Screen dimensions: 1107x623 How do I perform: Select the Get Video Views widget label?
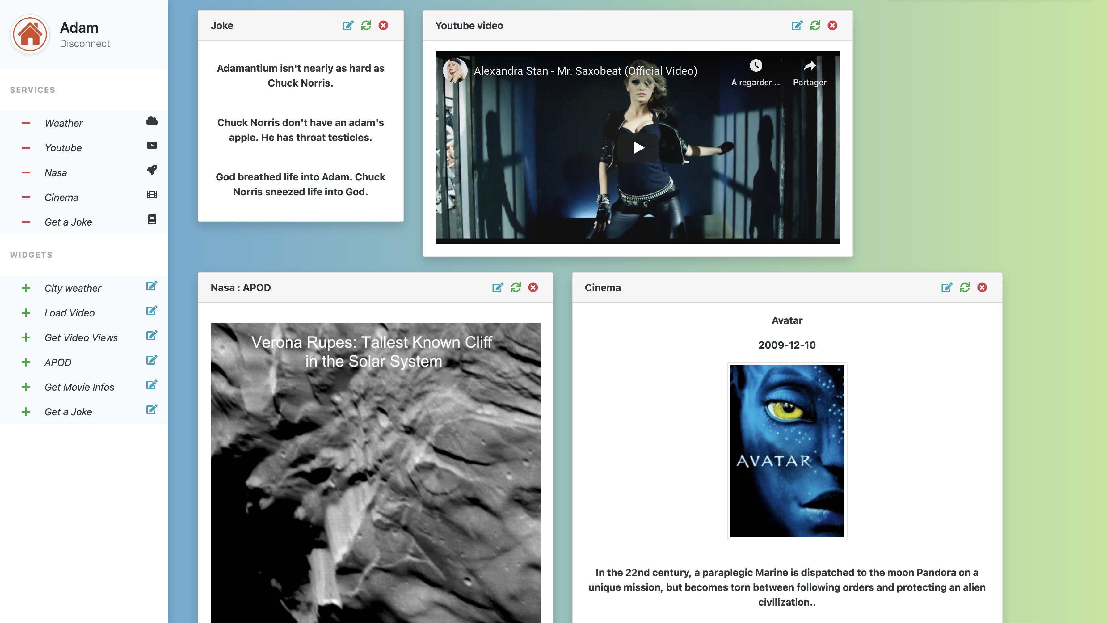pyautogui.click(x=81, y=337)
